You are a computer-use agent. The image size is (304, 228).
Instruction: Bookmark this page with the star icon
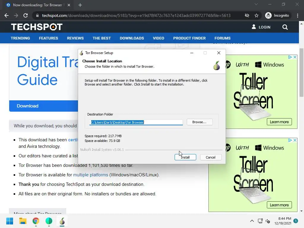256,15
